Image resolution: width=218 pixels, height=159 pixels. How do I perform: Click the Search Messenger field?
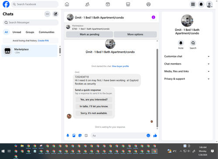pyautogui.click(x=31, y=23)
